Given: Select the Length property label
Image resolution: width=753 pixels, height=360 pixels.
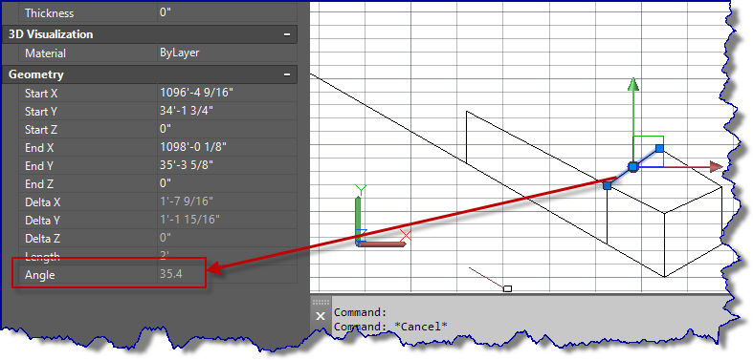Looking at the screenshot, I should coord(42,257).
